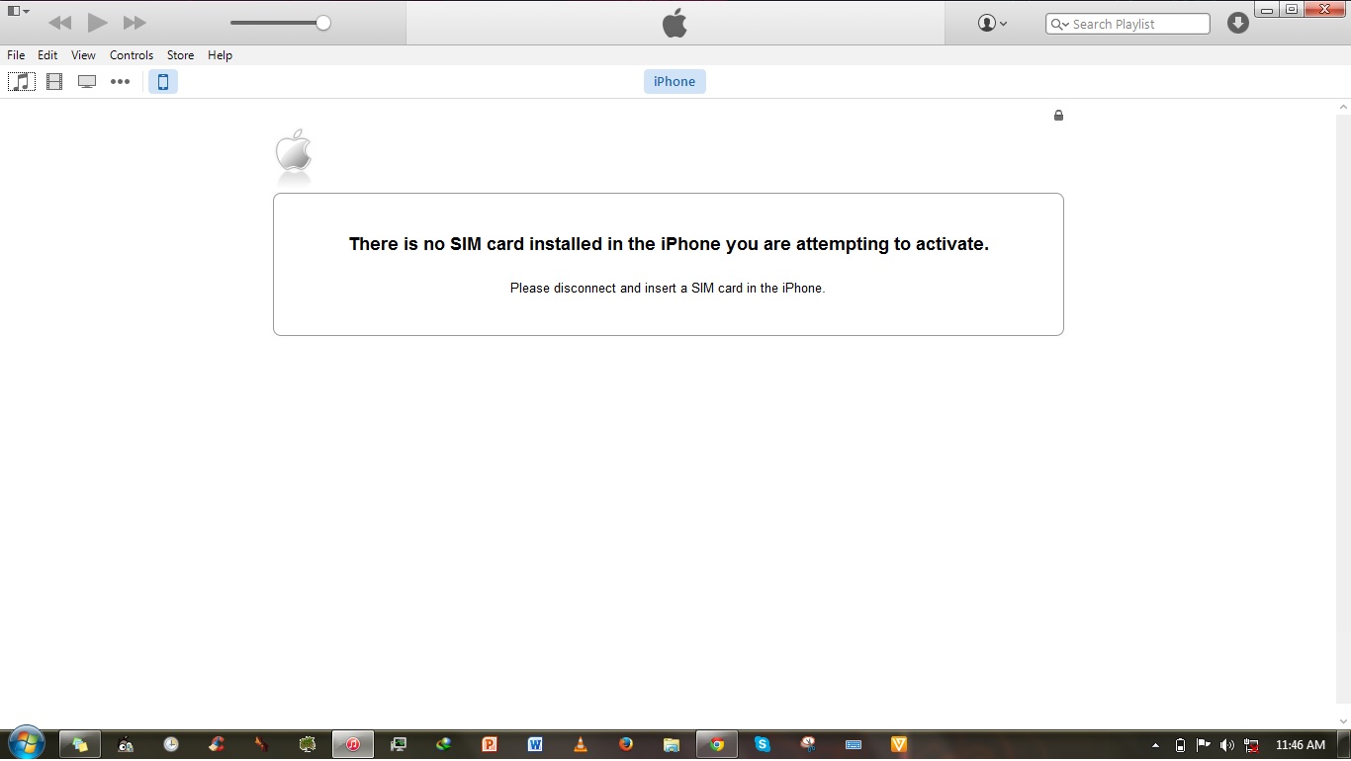This screenshot has height=761, width=1351.
Task: Click the padlock icon above activation message
Action: pyautogui.click(x=1058, y=116)
